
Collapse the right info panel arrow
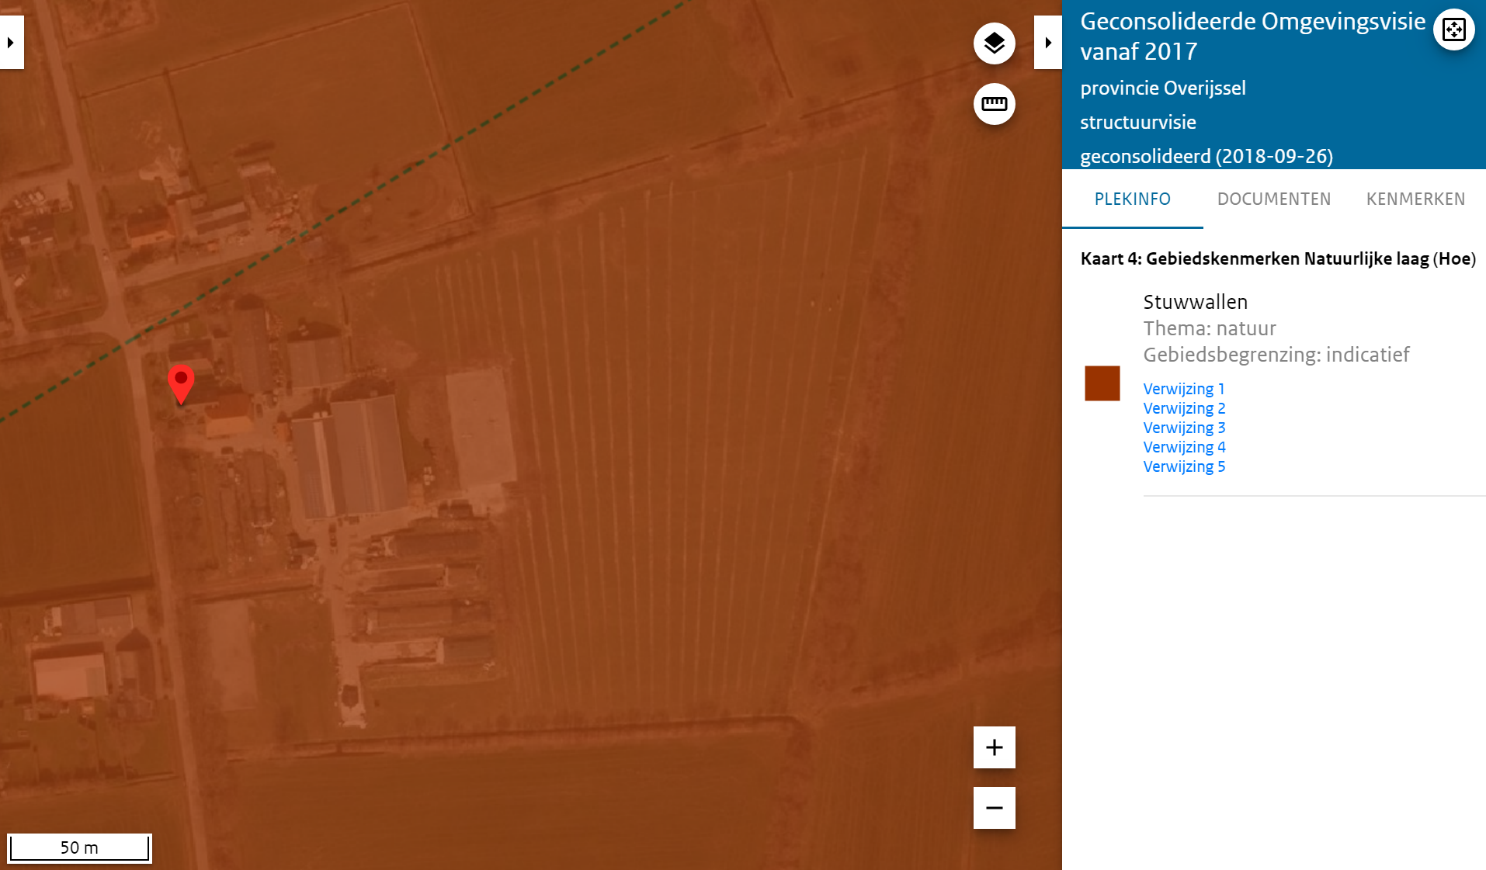(1047, 43)
